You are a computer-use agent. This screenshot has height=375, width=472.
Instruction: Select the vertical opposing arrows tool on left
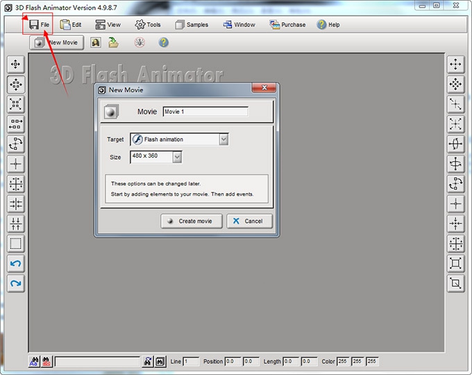pos(16,224)
